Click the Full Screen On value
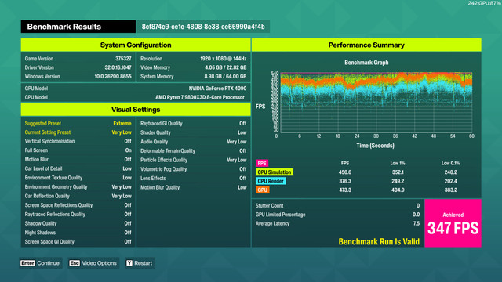Screen dimensions: 502x282 point(128,150)
